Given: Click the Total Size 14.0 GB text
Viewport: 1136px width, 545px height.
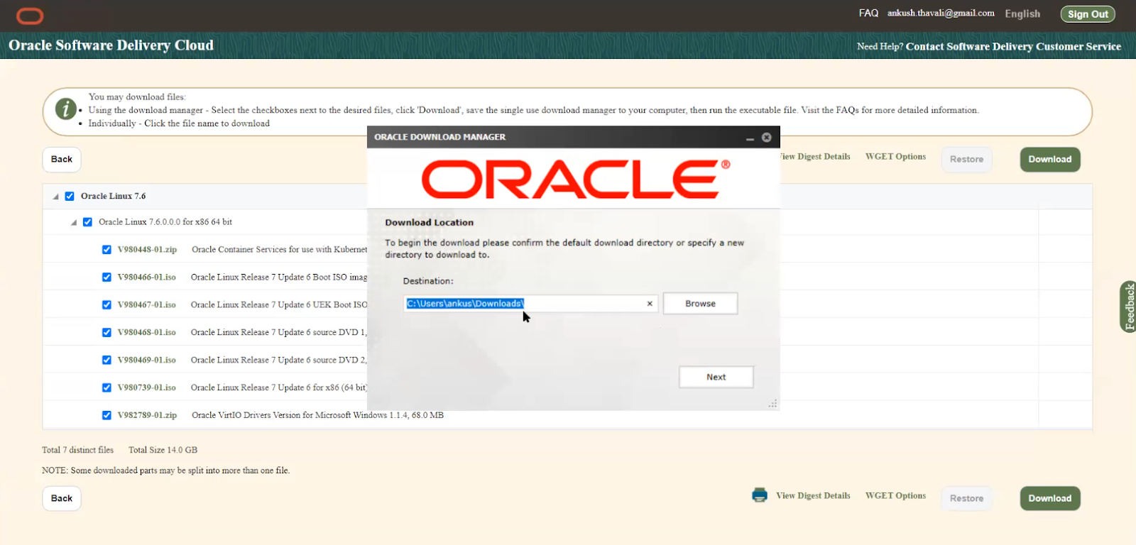Looking at the screenshot, I should click(x=163, y=451).
